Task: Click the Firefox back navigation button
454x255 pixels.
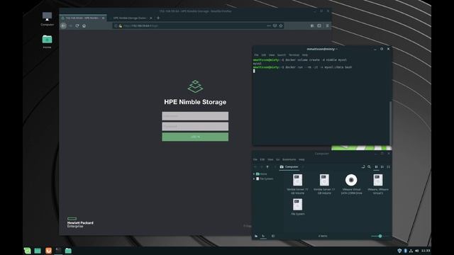Action: point(63,25)
